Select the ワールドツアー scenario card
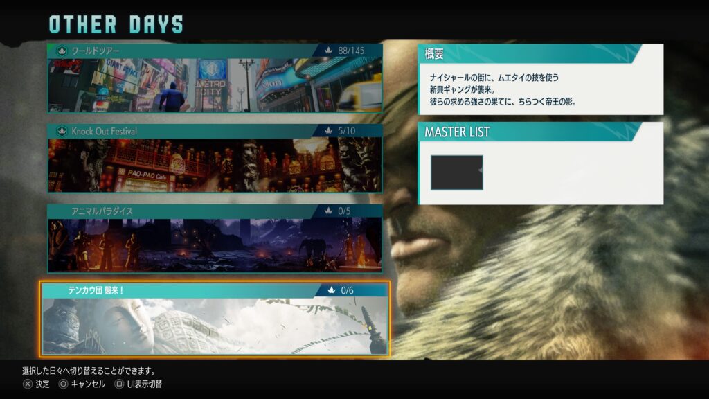 215,78
